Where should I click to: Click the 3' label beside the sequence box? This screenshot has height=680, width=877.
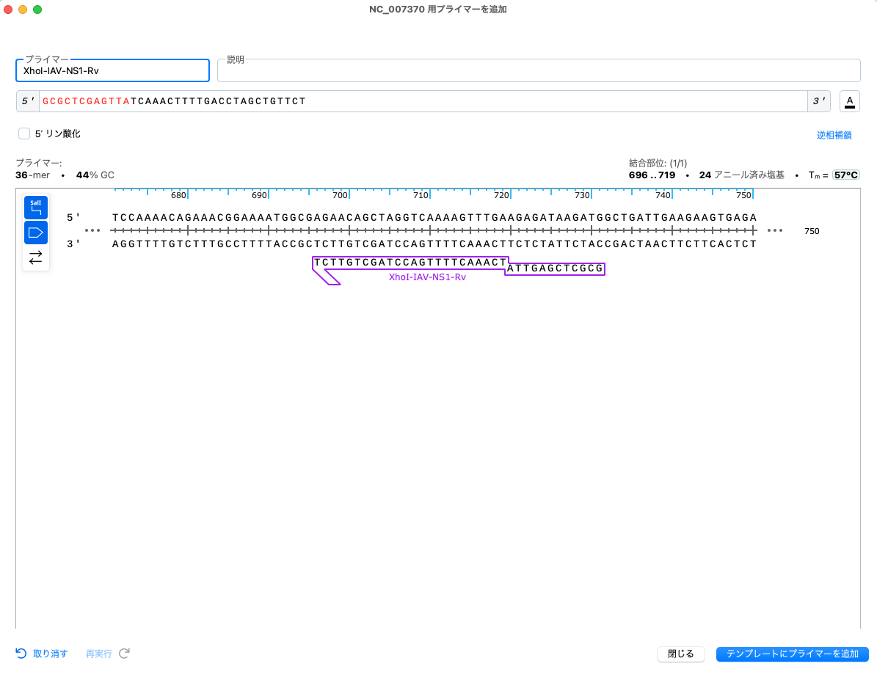(818, 100)
